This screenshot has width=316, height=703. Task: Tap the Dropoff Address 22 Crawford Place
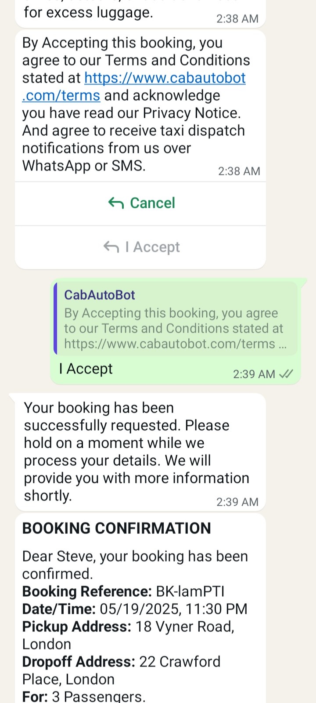coord(122,670)
